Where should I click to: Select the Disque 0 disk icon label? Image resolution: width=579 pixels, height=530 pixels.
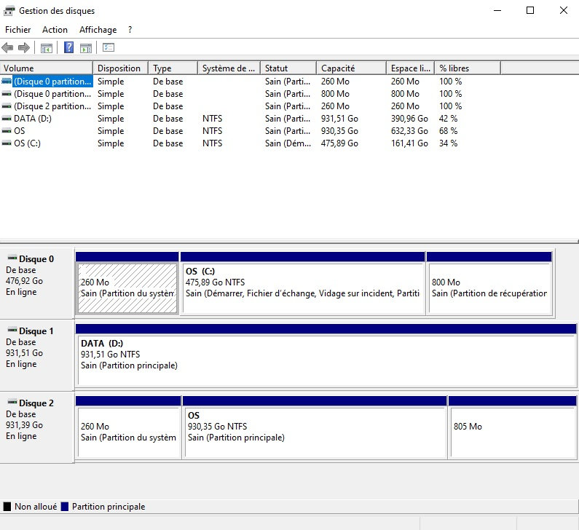pyautogui.click(x=31, y=258)
